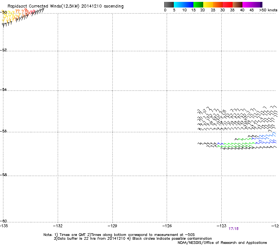279x245 pixels.
Task: Click the -52 latitude axis label
Action: [x=3, y=50]
